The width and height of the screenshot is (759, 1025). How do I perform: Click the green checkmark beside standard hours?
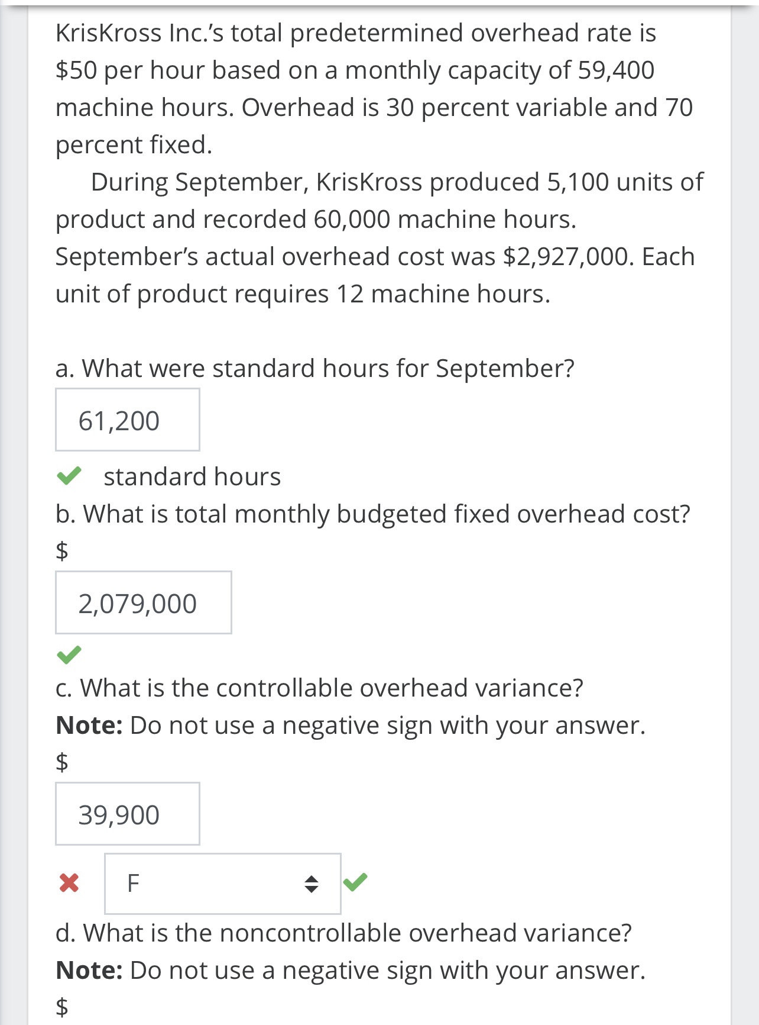(x=68, y=475)
